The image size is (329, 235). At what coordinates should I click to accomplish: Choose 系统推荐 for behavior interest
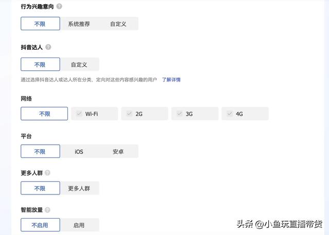click(x=79, y=24)
